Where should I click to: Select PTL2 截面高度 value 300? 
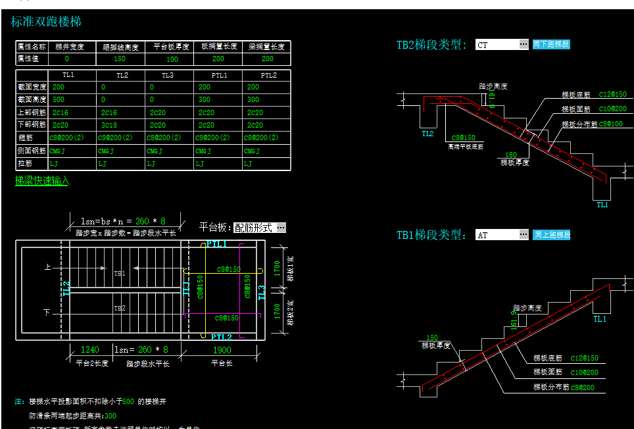coord(253,99)
